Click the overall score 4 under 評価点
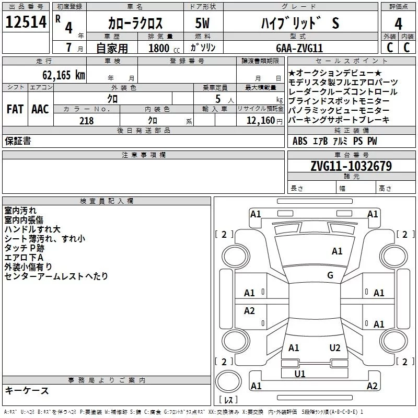Image resolution: width=418 pixels, height=418 pixels. coord(398,24)
